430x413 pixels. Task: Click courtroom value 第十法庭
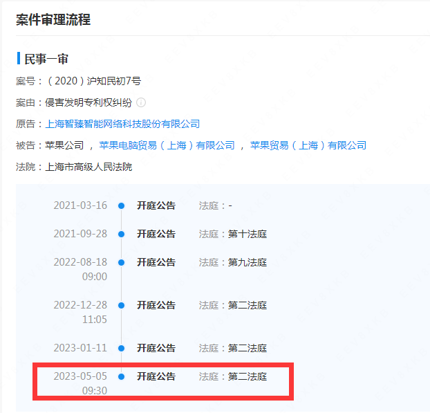click(247, 234)
